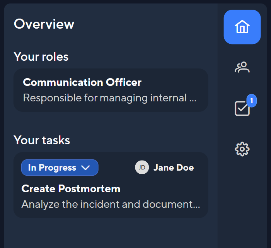Open the Home overview icon
Image resolution: width=271 pixels, height=248 pixels.
coord(242,27)
